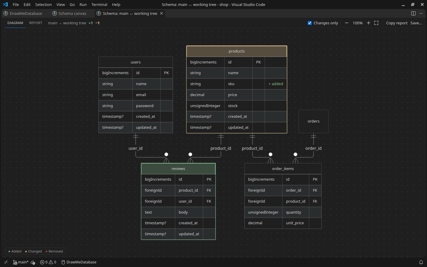
Task: Click the publish to cloud icon
Action: (x=33, y=262)
